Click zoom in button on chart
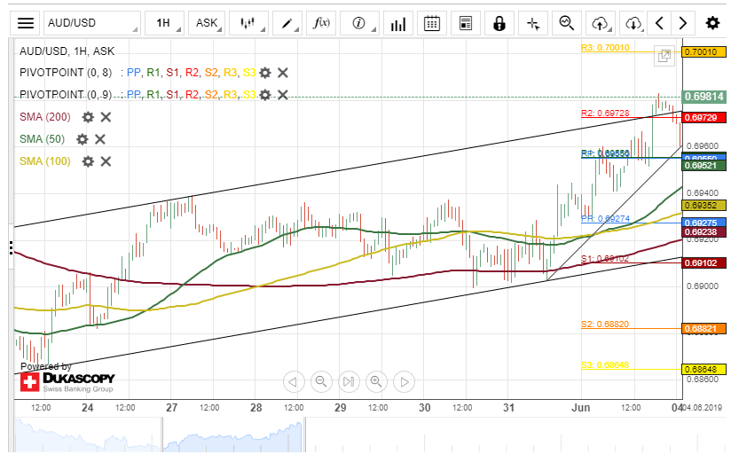The height and width of the screenshot is (462, 731). click(376, 382)
